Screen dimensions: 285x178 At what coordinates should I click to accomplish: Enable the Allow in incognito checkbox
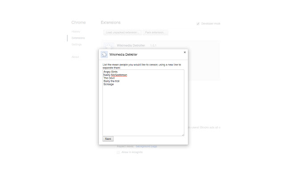click(x=118, y=152)
